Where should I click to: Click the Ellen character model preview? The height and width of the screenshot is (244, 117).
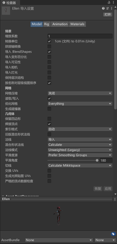click(58, 216)
